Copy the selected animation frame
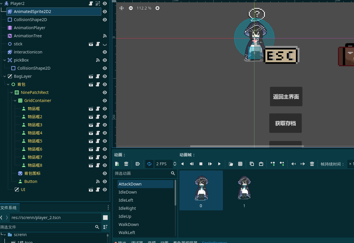 pyautogui.click(x=252, y=164)
